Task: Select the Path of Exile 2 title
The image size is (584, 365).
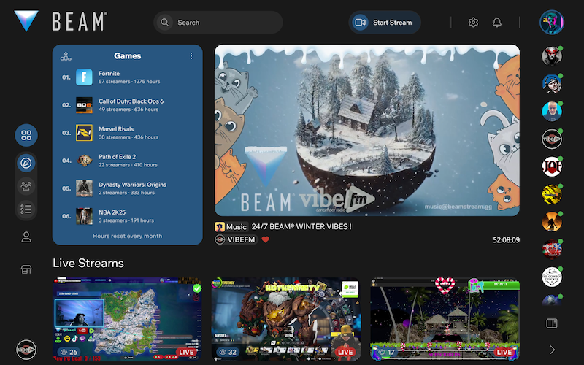Action: (118, 157)
